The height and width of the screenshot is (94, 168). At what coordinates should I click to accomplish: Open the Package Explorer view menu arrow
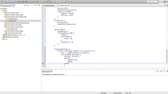[34, 5]
